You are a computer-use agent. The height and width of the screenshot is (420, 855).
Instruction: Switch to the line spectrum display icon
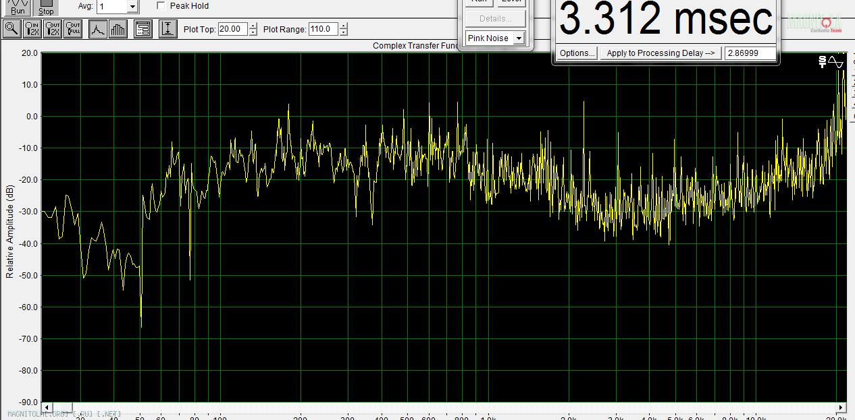click(98, 28)
